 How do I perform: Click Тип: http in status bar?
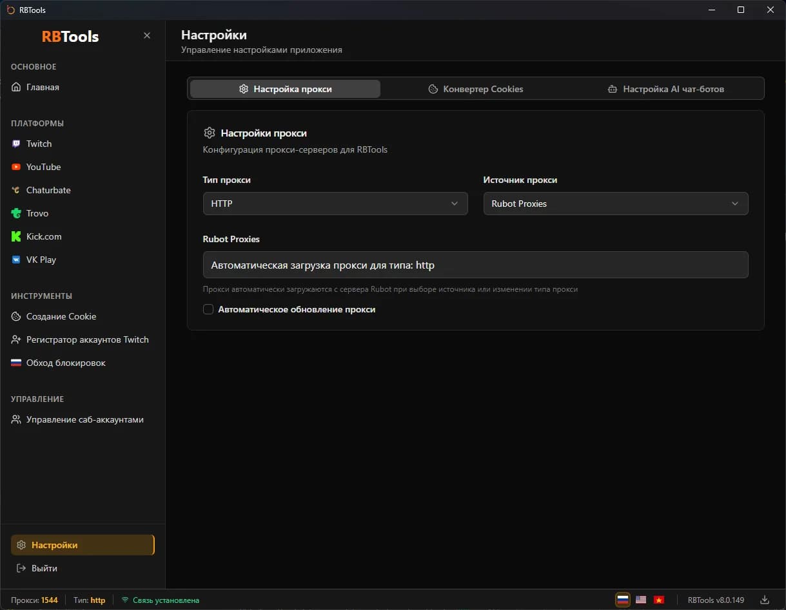[89, 600]
